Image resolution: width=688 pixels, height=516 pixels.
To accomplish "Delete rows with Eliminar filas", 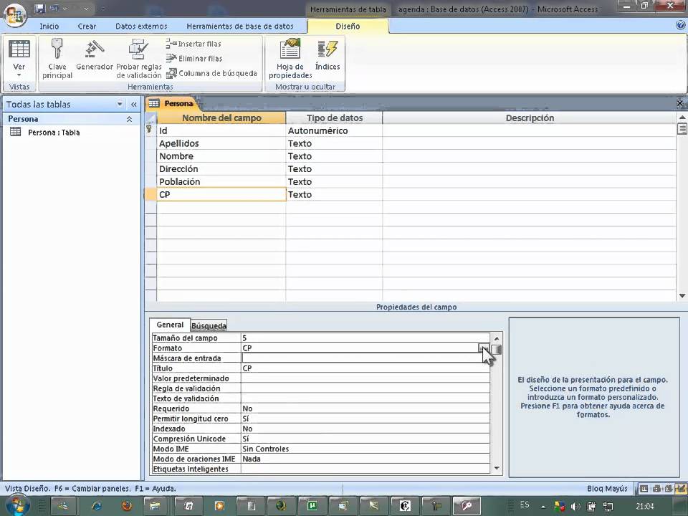I will pos(194,58).
